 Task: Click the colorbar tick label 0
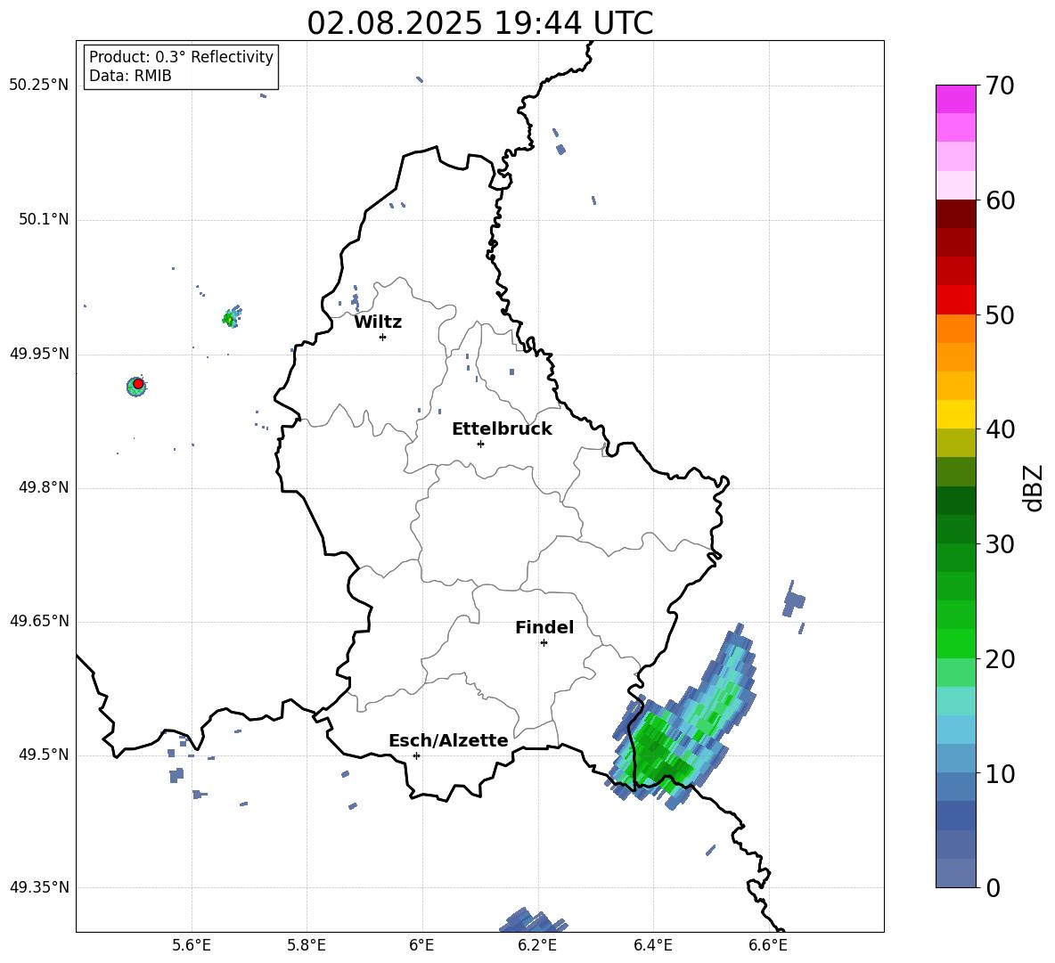993,887
